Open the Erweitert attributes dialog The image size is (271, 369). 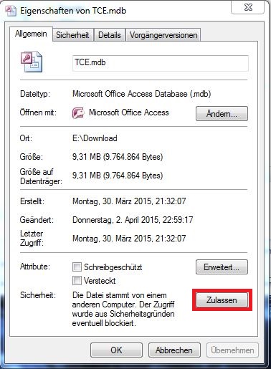[x=222, y=267]
